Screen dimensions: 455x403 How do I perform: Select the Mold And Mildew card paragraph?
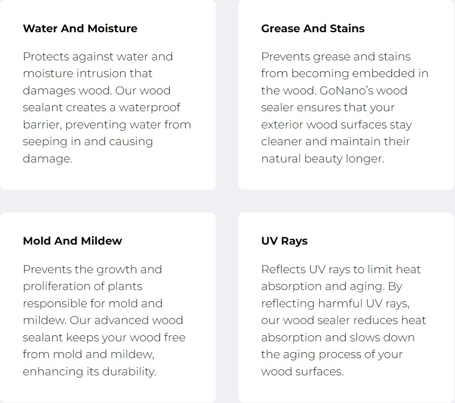tap(104, 320)
